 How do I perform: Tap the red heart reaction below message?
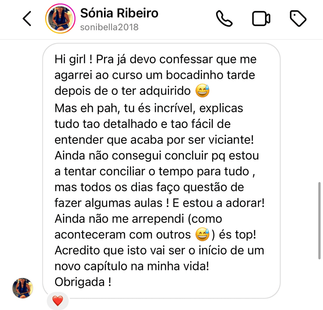tap(58, 301)
